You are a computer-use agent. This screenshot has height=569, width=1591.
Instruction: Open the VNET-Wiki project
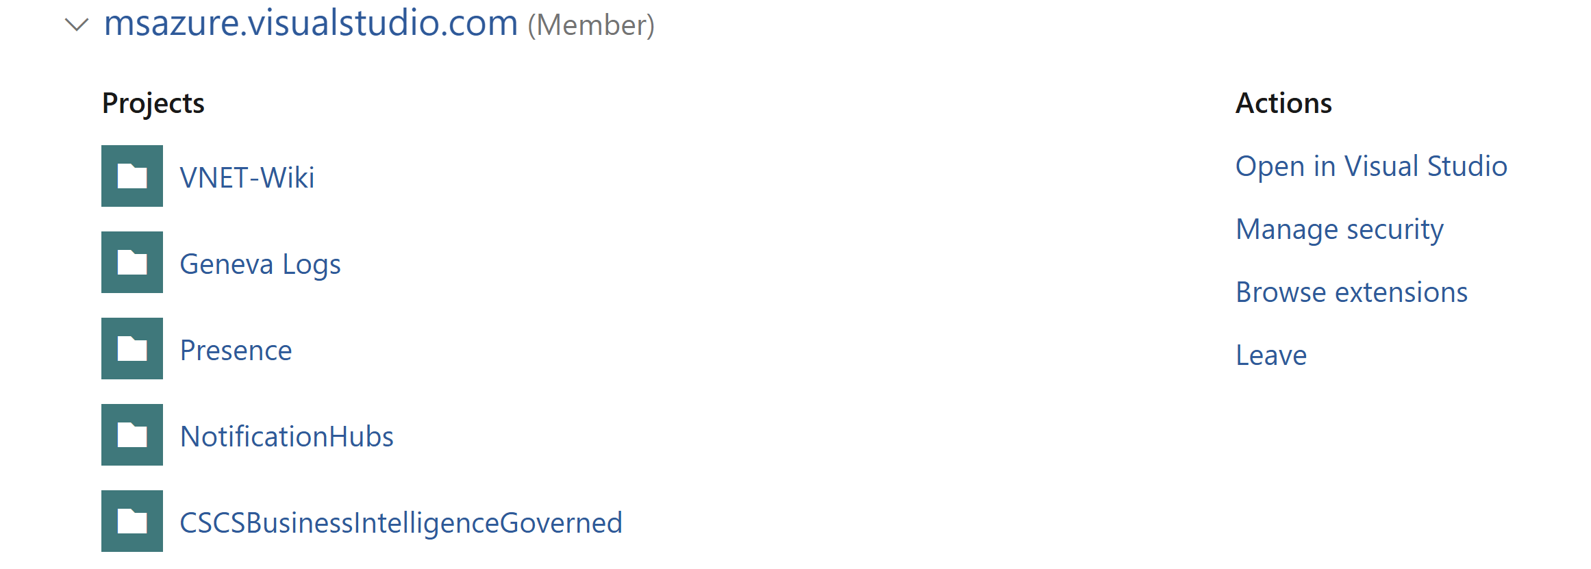(248, 177)
